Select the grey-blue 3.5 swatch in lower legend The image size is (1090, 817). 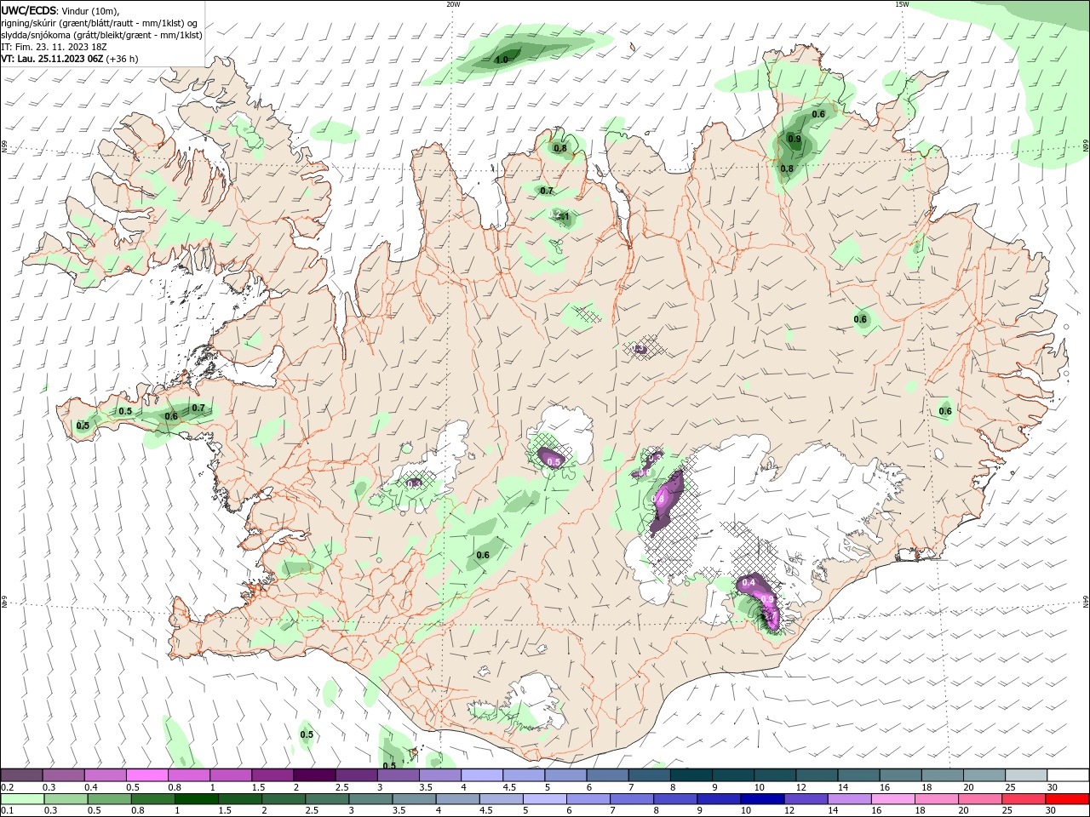[413, 799]
